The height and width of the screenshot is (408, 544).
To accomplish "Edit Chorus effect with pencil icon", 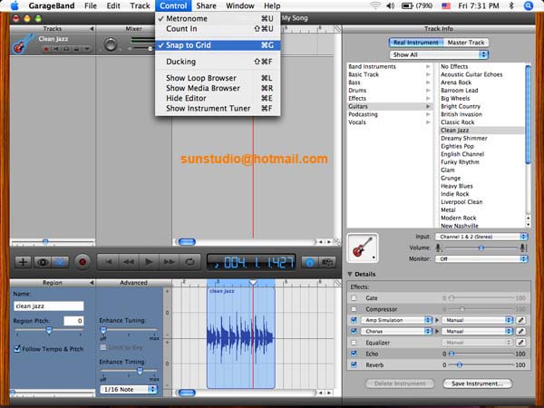I will click(520, 331).
